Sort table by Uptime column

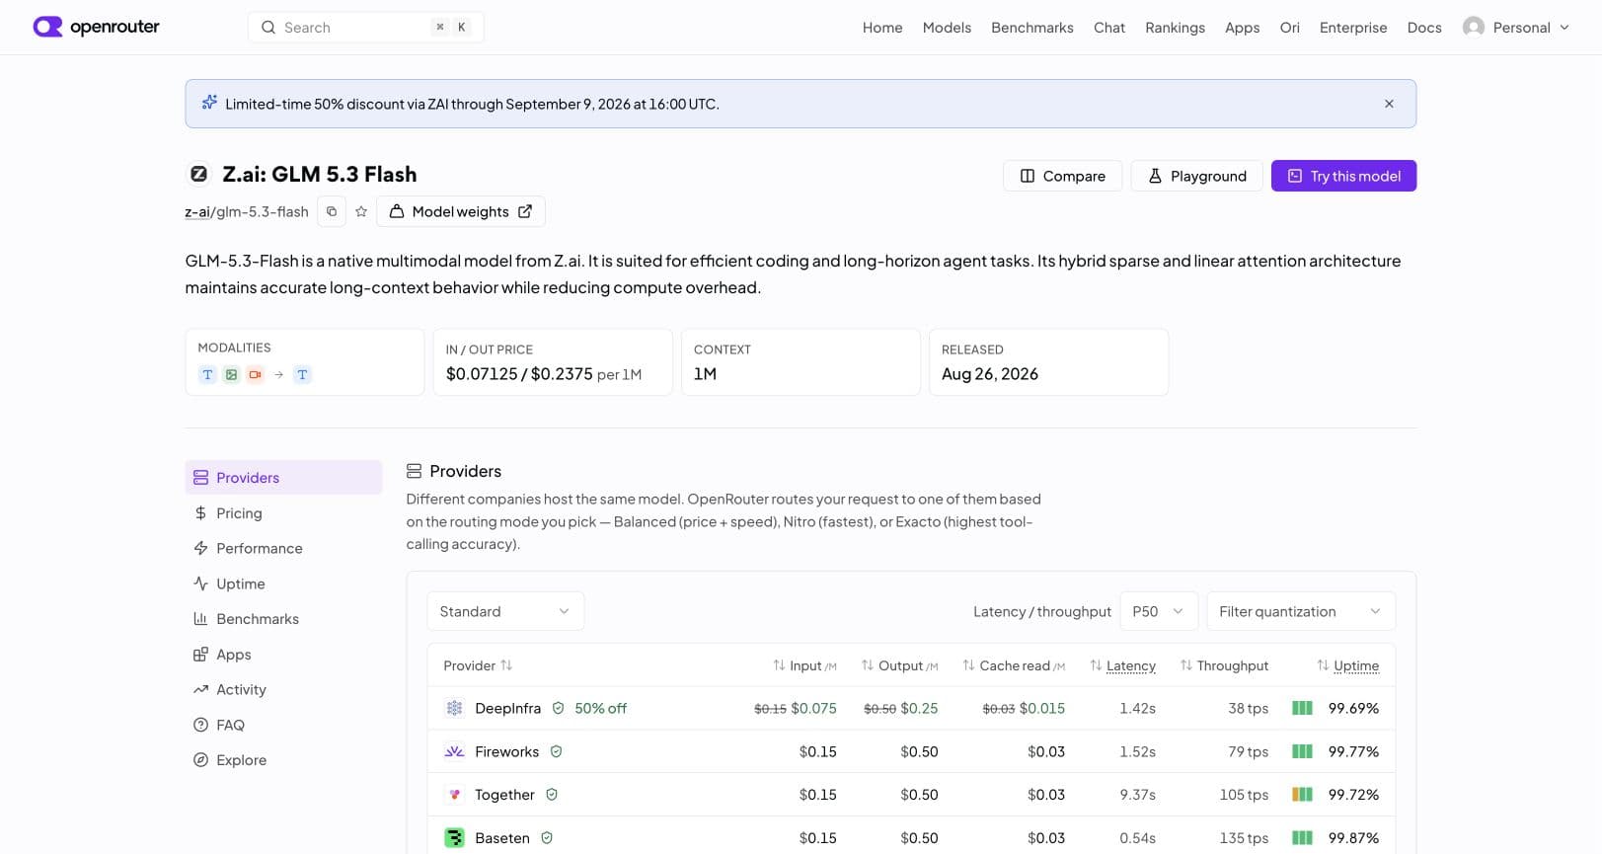tap(1347, 665)
